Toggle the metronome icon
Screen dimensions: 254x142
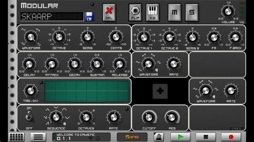pos(159,137)
